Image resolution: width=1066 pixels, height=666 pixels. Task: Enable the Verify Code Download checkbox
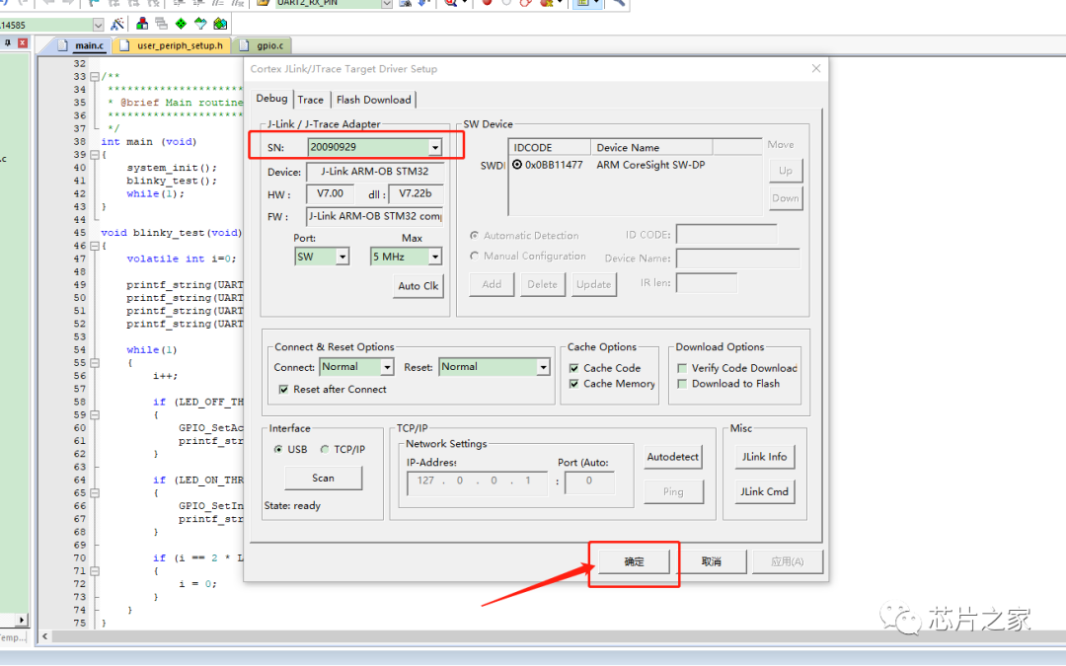[x=682, y=368]
